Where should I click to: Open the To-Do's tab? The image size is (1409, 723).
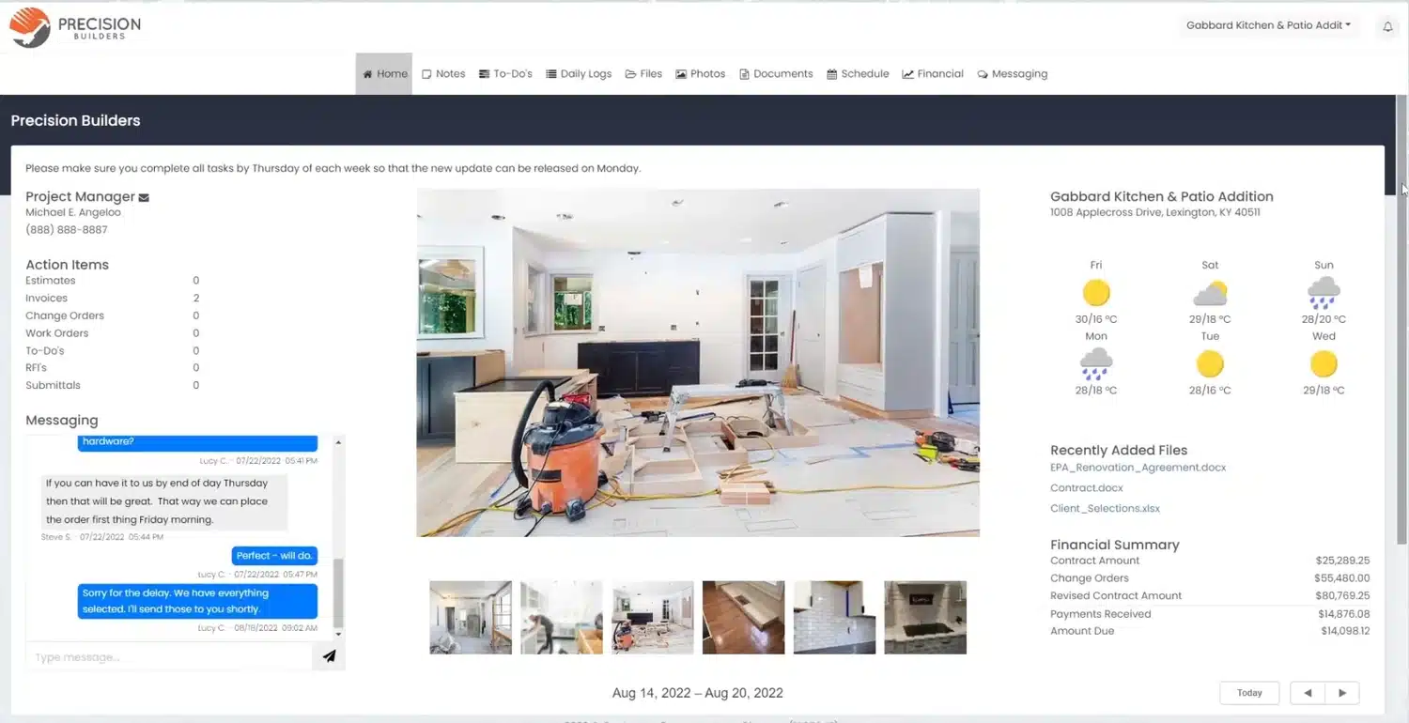tap(505, 73)
